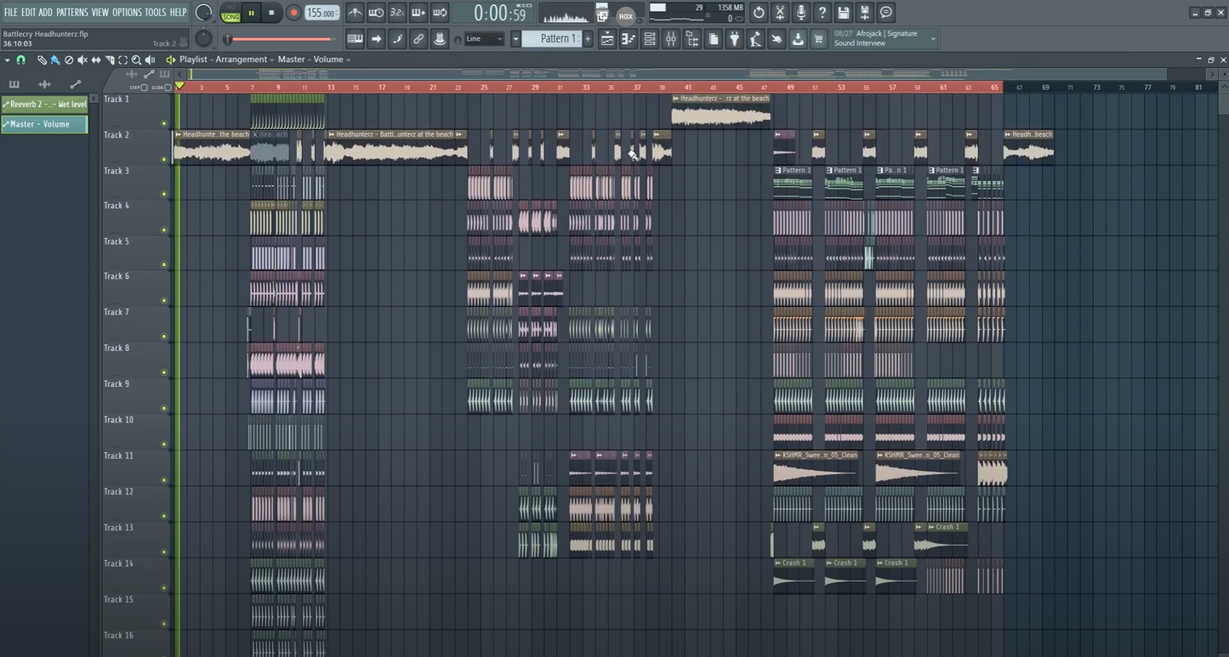Image resolution: width=1229 pixels, height=657 pixels.
Task: Open the plugin database plug icon
Action: click(735, 39)
